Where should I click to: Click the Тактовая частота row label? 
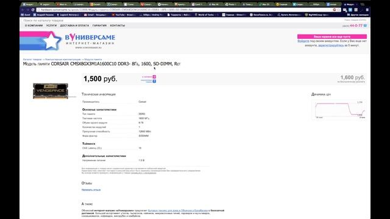[x=92, y=119]
